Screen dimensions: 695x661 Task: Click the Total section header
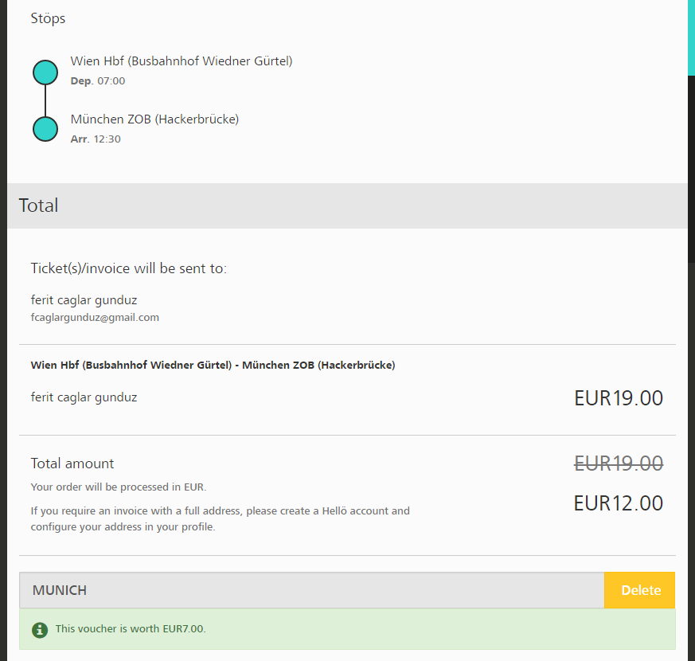[x=38, y=205]
